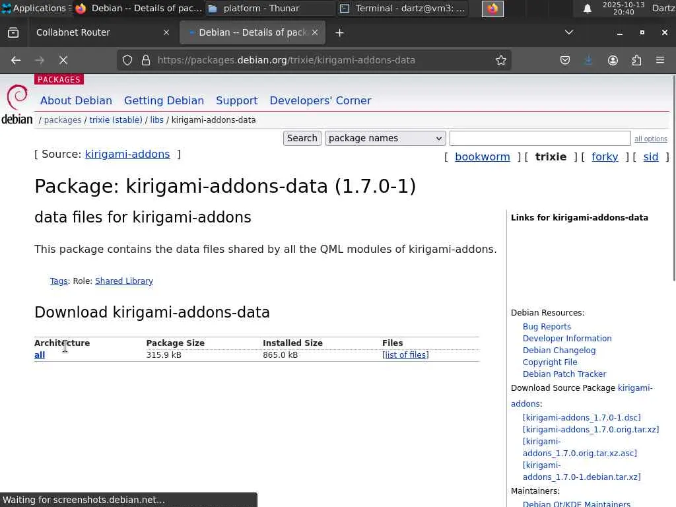Switch to the Terminal taskbar window
Screen dimensions: 676x507
(x=402, y=8)
